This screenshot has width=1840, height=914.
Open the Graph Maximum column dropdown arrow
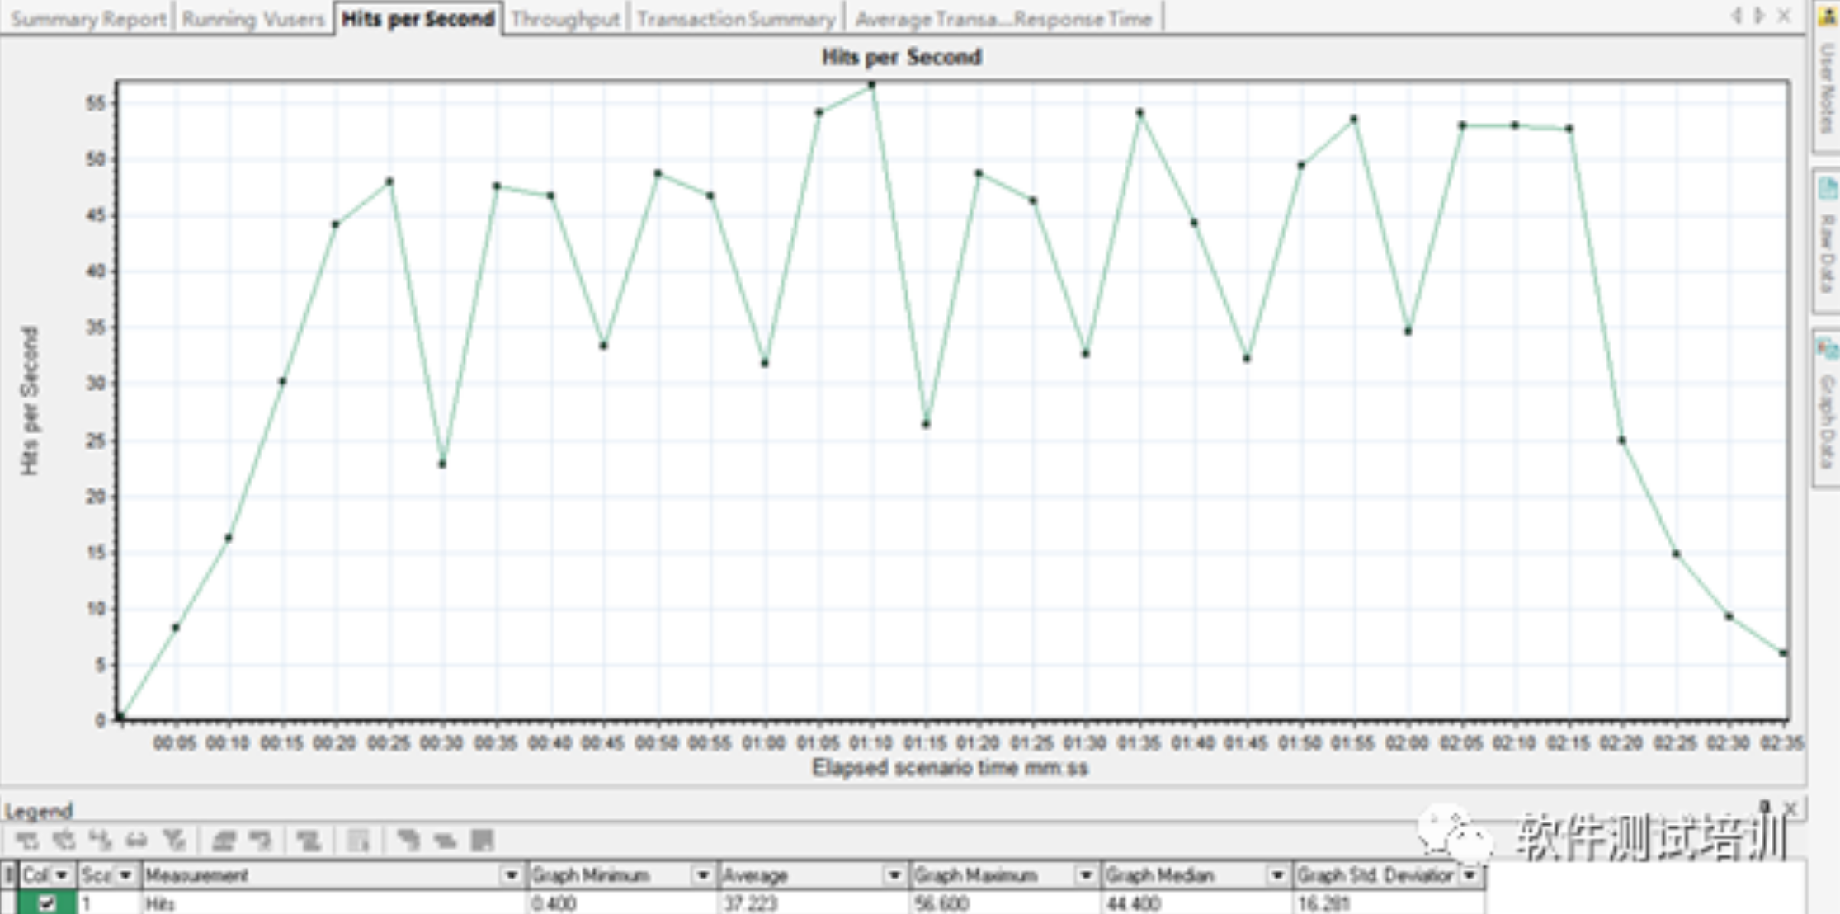pyautogui.click(x=1086, y=875)
